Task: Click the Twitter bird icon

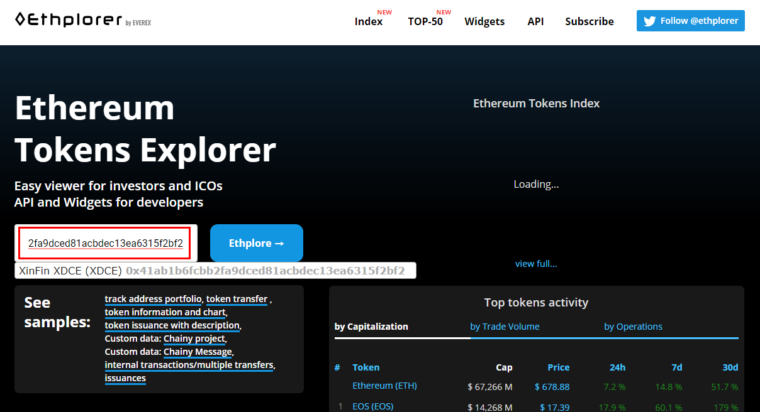Action: [650, 21]
